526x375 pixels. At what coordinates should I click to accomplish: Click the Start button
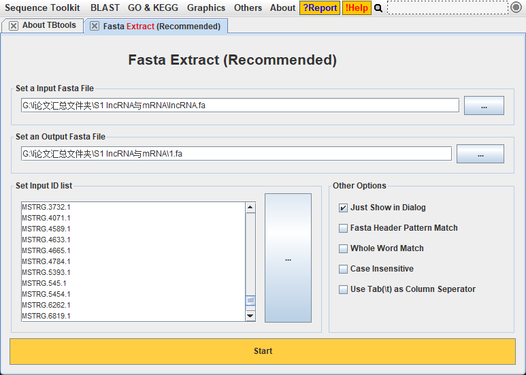(263, 352)
